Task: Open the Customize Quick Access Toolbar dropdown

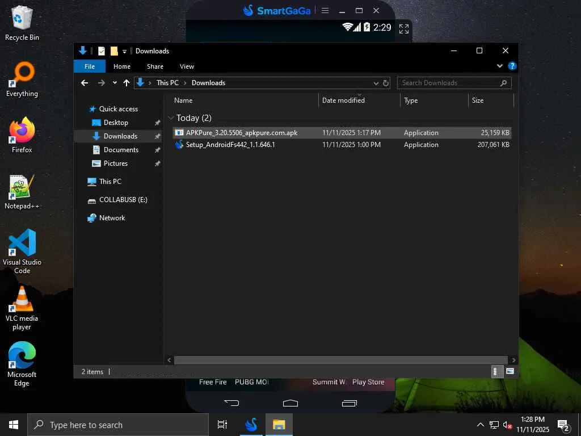Action: tap(124, 51)
